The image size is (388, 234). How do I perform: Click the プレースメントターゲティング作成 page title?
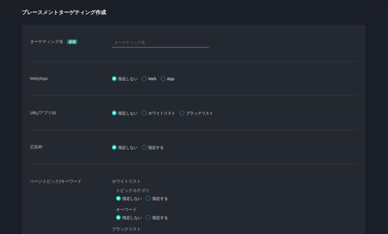point(64,13)
